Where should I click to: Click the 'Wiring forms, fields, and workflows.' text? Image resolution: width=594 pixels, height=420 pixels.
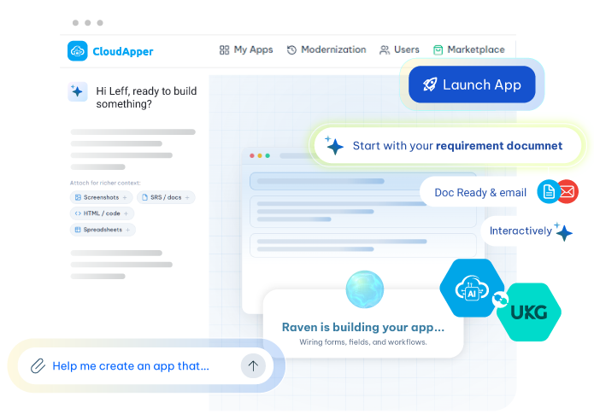[x=363, y=342]
